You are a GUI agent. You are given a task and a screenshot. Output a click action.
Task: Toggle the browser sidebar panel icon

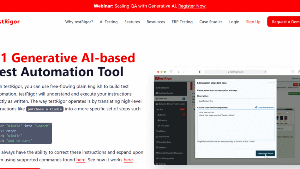pyautogui.click(x=172, y=72)
